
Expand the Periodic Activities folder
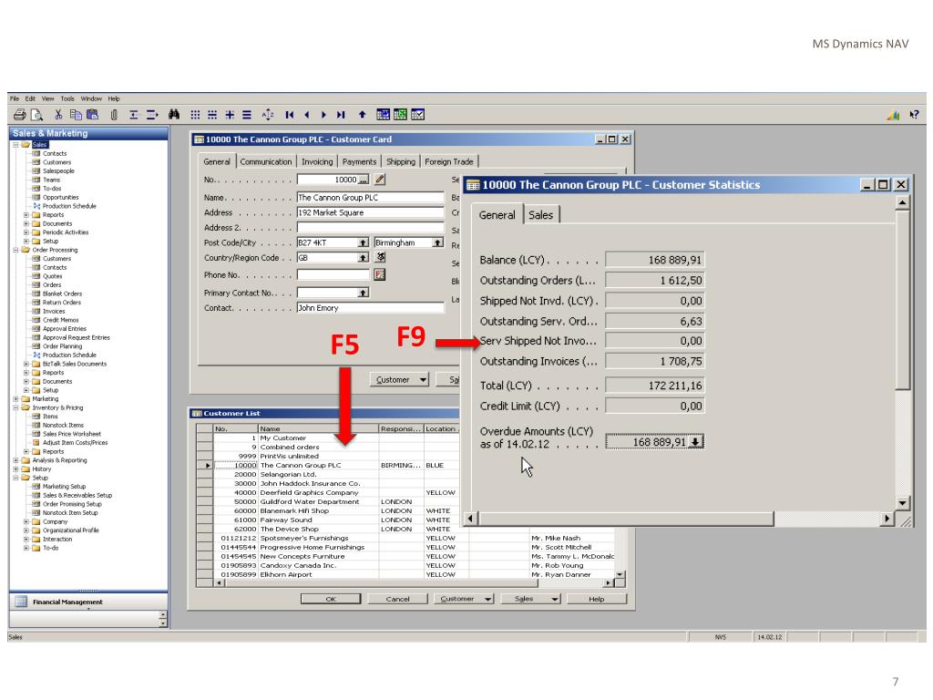pyautogui.click(x=26, y=232)
